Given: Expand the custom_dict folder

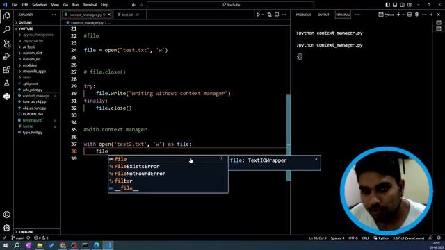Looking at the screenshot, I should (x=32, y=53).
